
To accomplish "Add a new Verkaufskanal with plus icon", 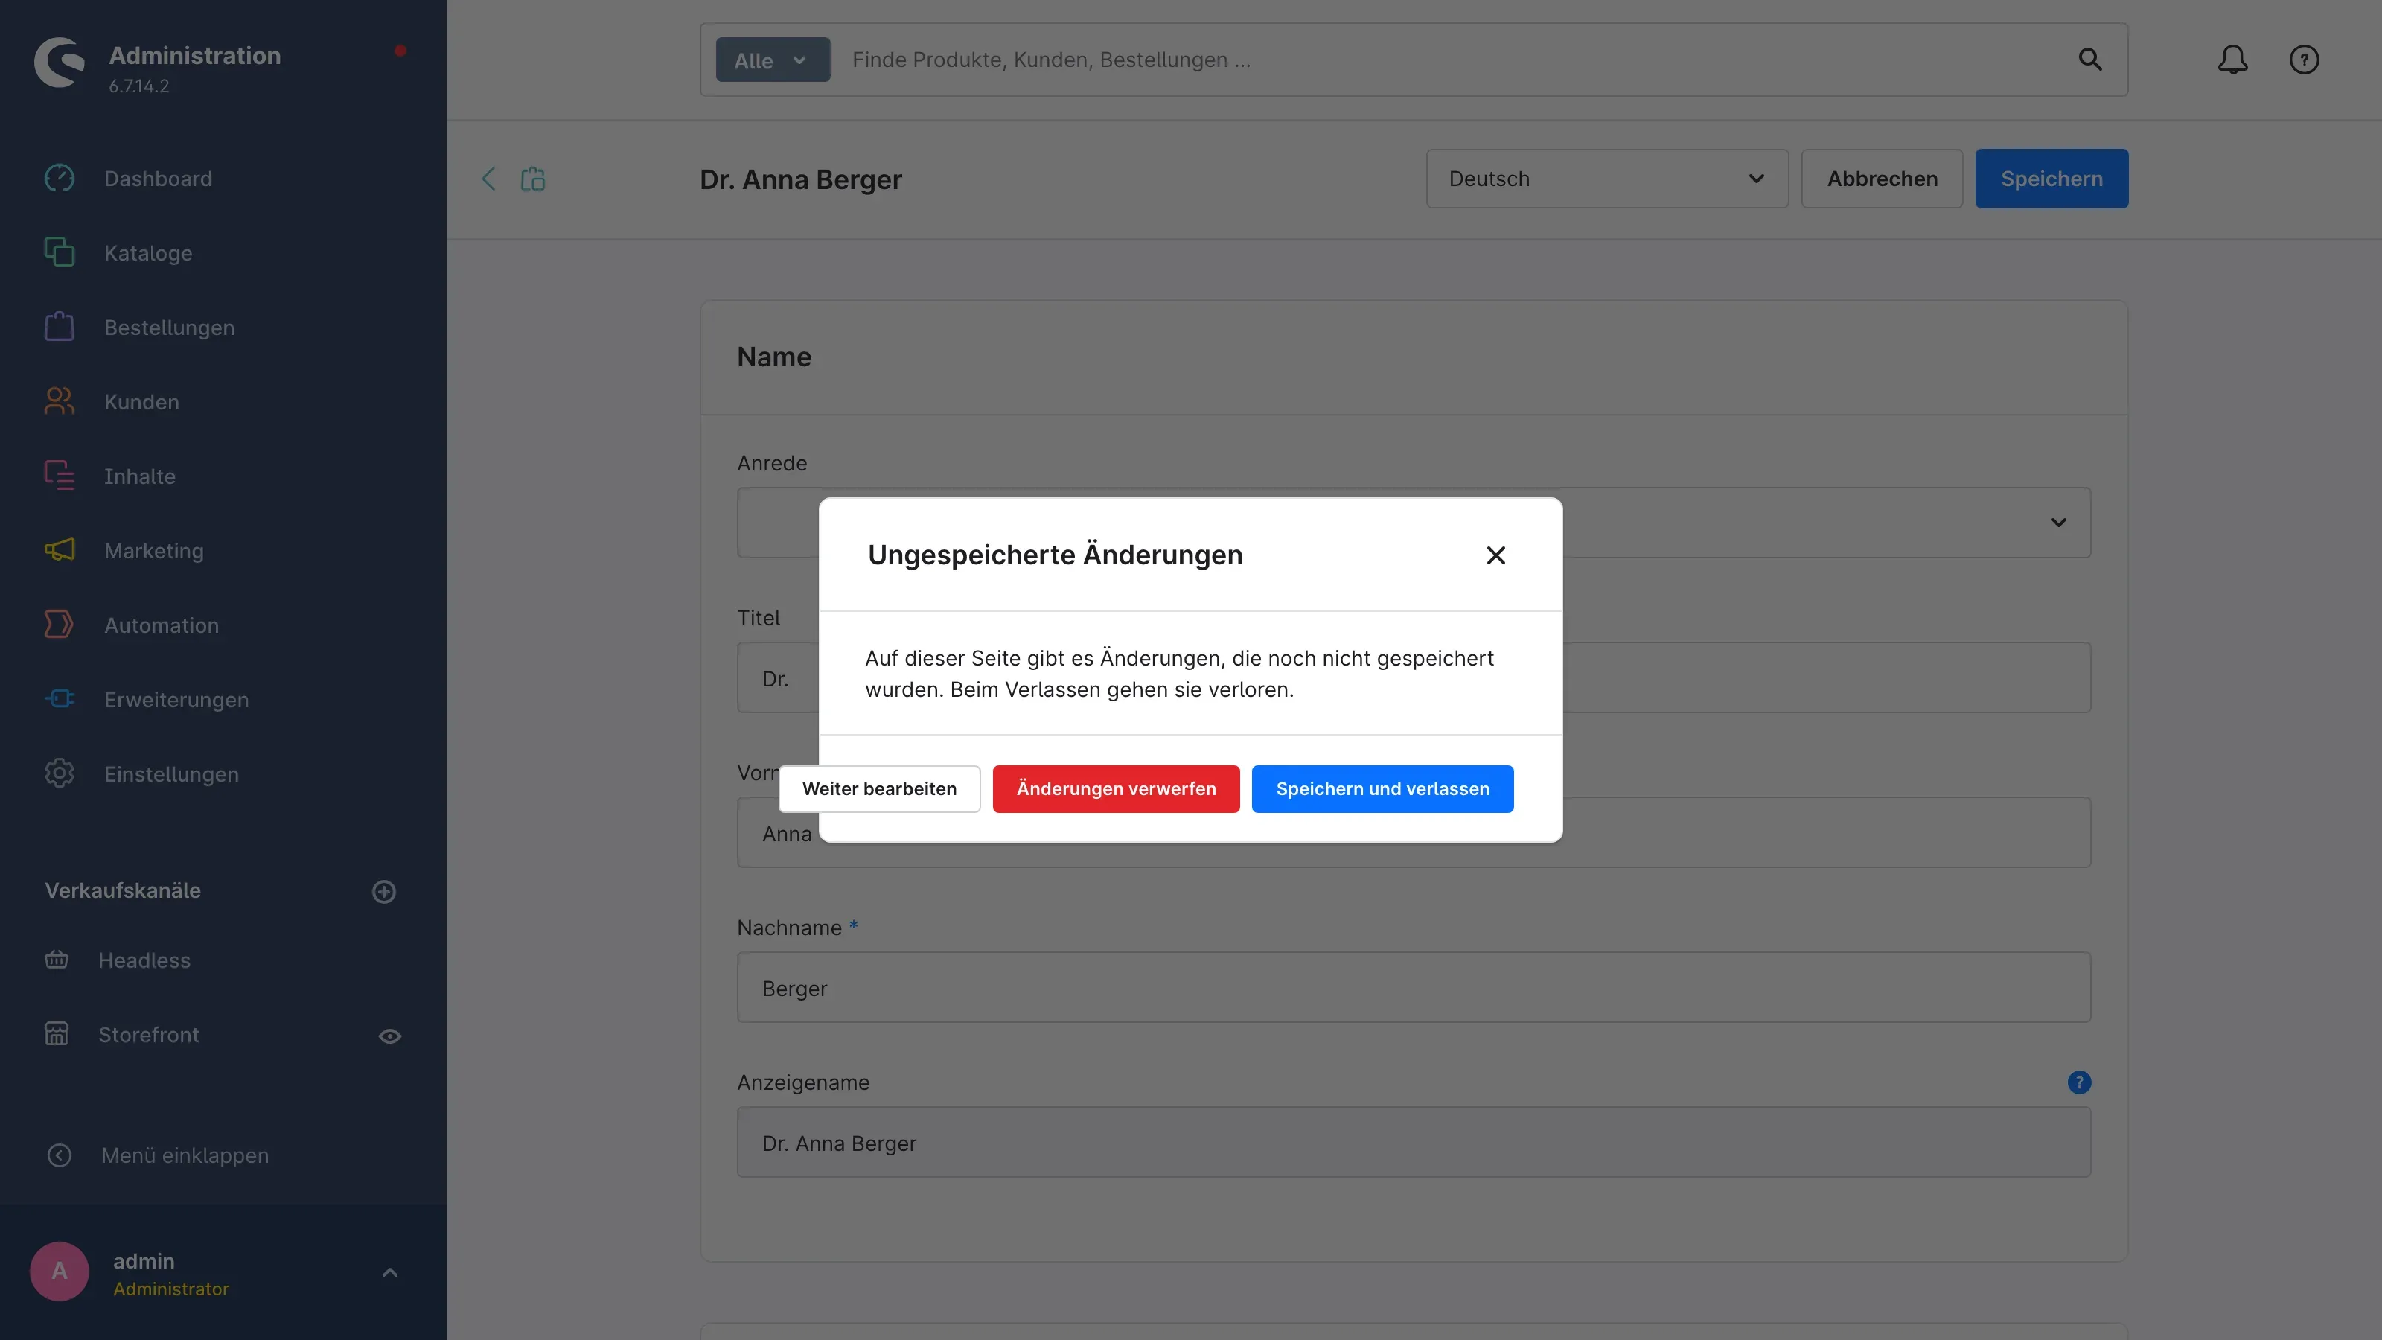I will [x=384, y=892].
